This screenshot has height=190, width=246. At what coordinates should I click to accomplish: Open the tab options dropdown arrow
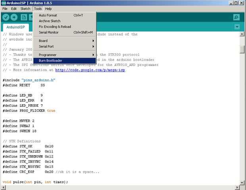click(x=237, y=27)
